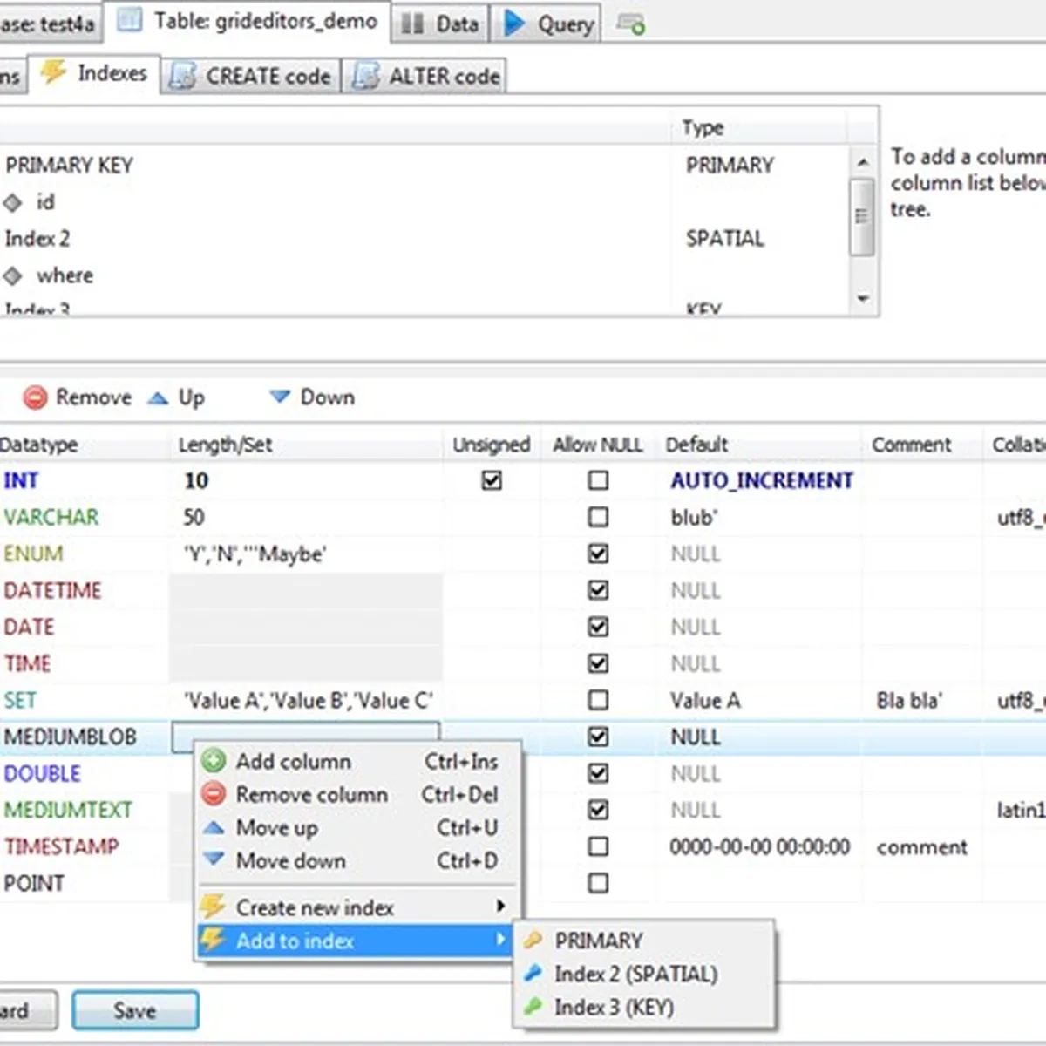Click the Down arrow icon
This screenshot has width=1046, height=1046.
point(280,397)
